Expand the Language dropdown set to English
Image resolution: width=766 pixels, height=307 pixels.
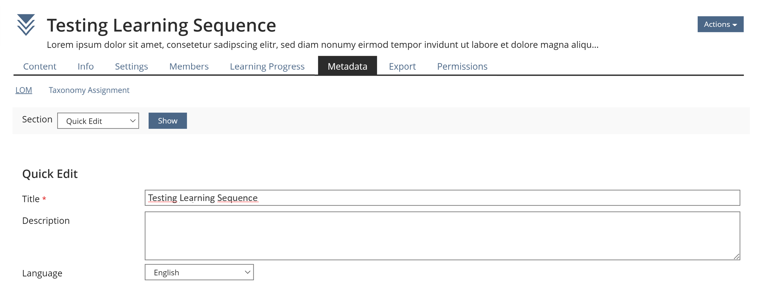coord(199,272)
